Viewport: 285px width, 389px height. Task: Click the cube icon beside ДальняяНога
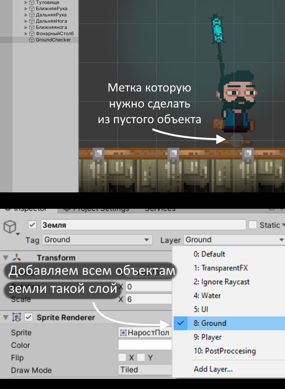click(x=32, y=21)
